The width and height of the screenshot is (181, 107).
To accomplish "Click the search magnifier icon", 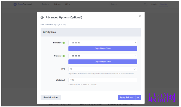I will [145, 4].
